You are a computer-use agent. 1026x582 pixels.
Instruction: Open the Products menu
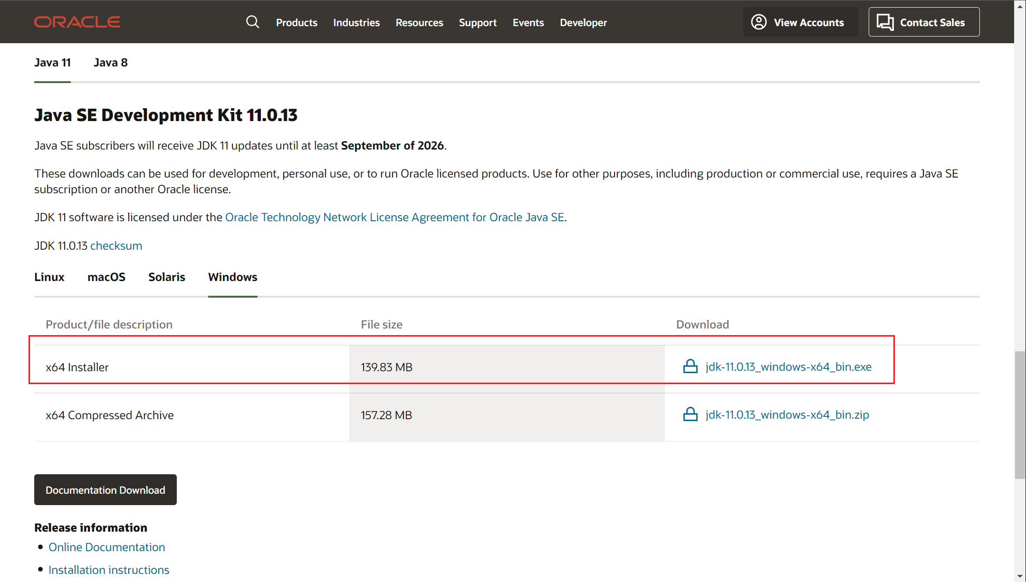click(297, 22)
